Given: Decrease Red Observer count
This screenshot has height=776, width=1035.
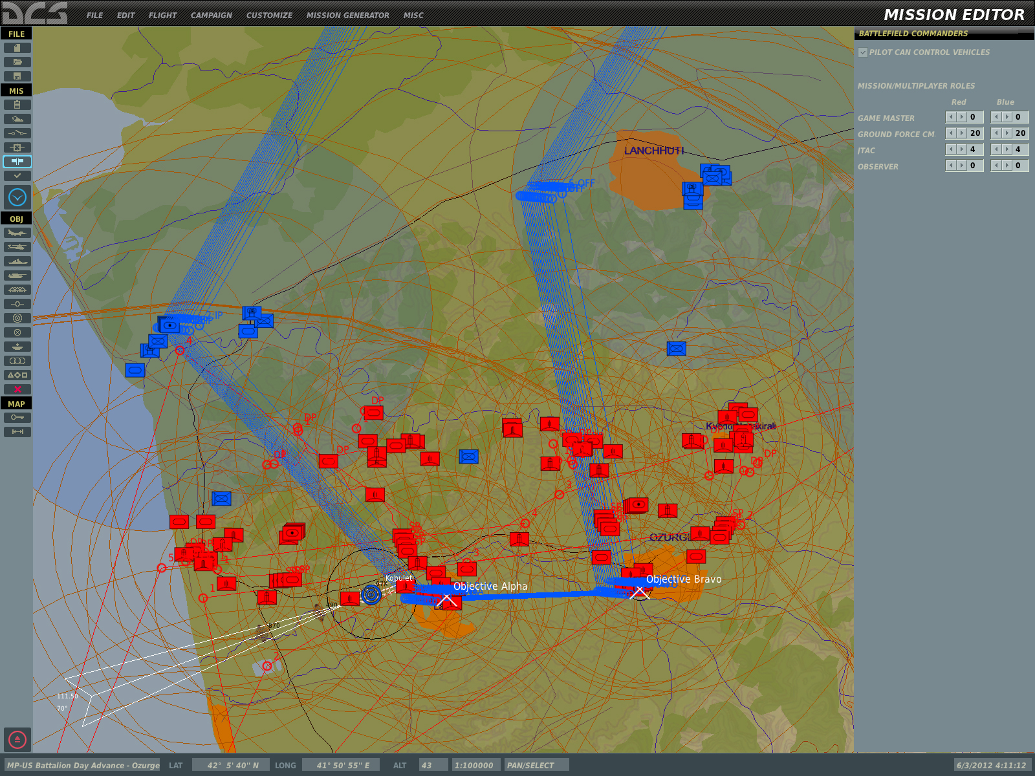Looking at the screenshot, I should point(952,166).
